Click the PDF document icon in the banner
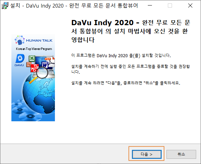Viewport: 201px width, 164px height. coord(50,62)
